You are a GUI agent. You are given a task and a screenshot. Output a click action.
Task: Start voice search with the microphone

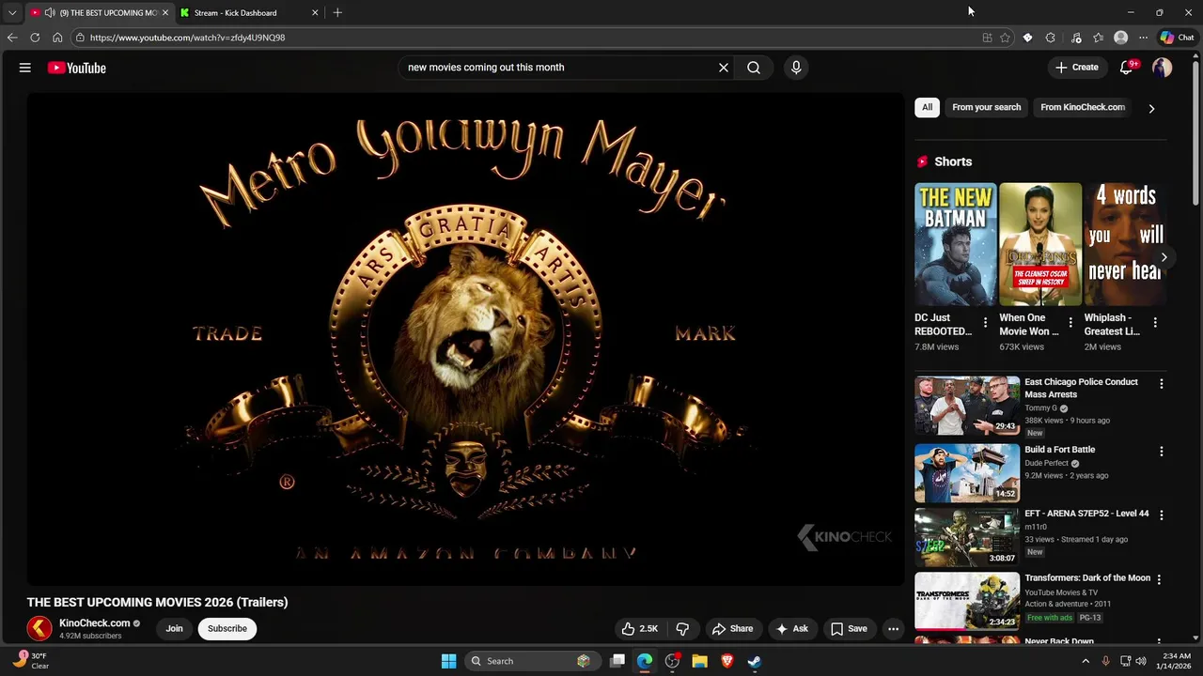[x=796, y=68]
